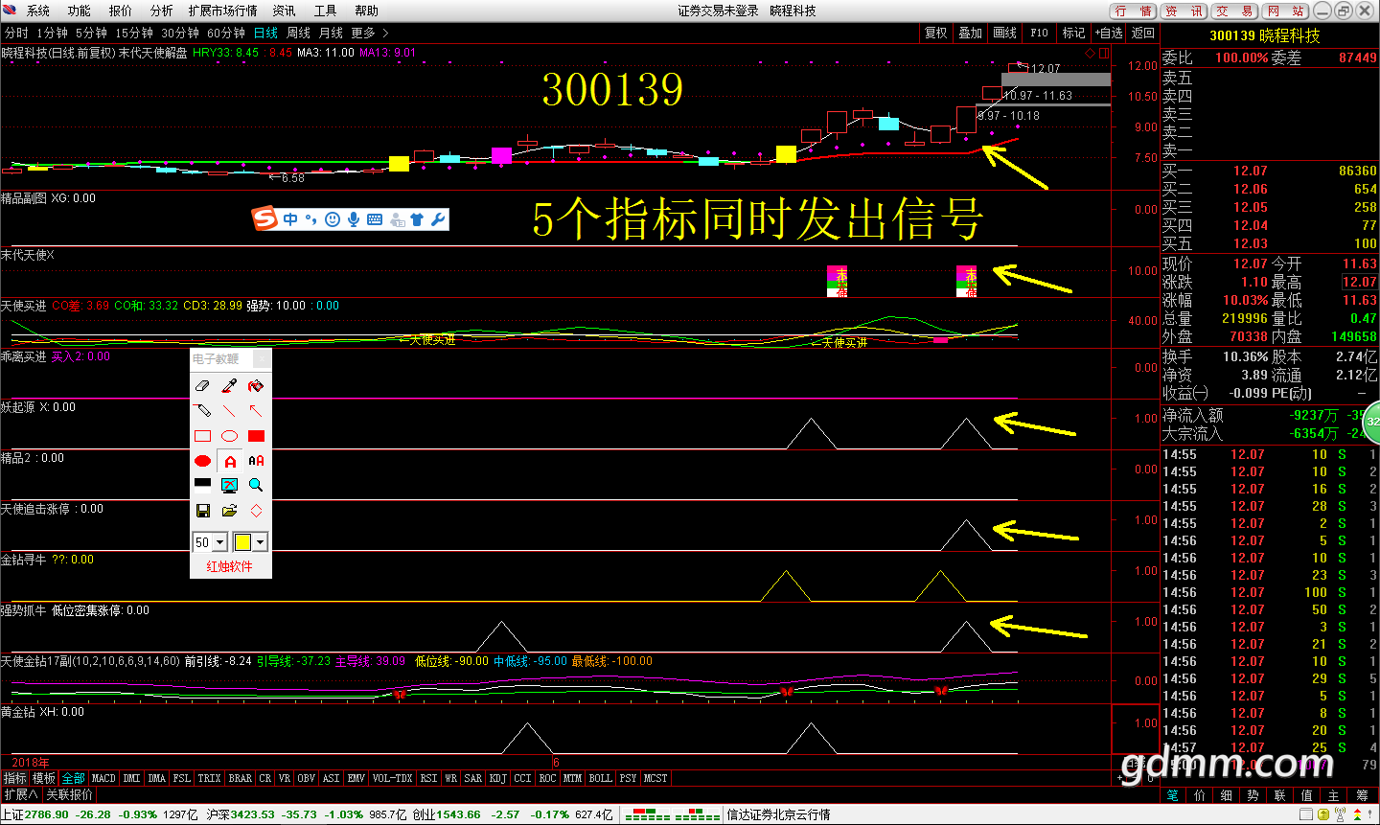Activate the magnifier tool
This screenshot has width=1380, height=825.
coord(256,485)
